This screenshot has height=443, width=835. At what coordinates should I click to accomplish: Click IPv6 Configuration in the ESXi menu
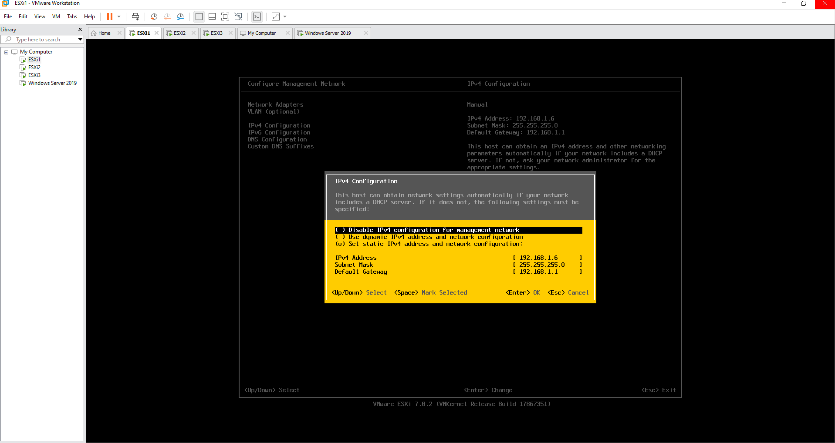279,133
